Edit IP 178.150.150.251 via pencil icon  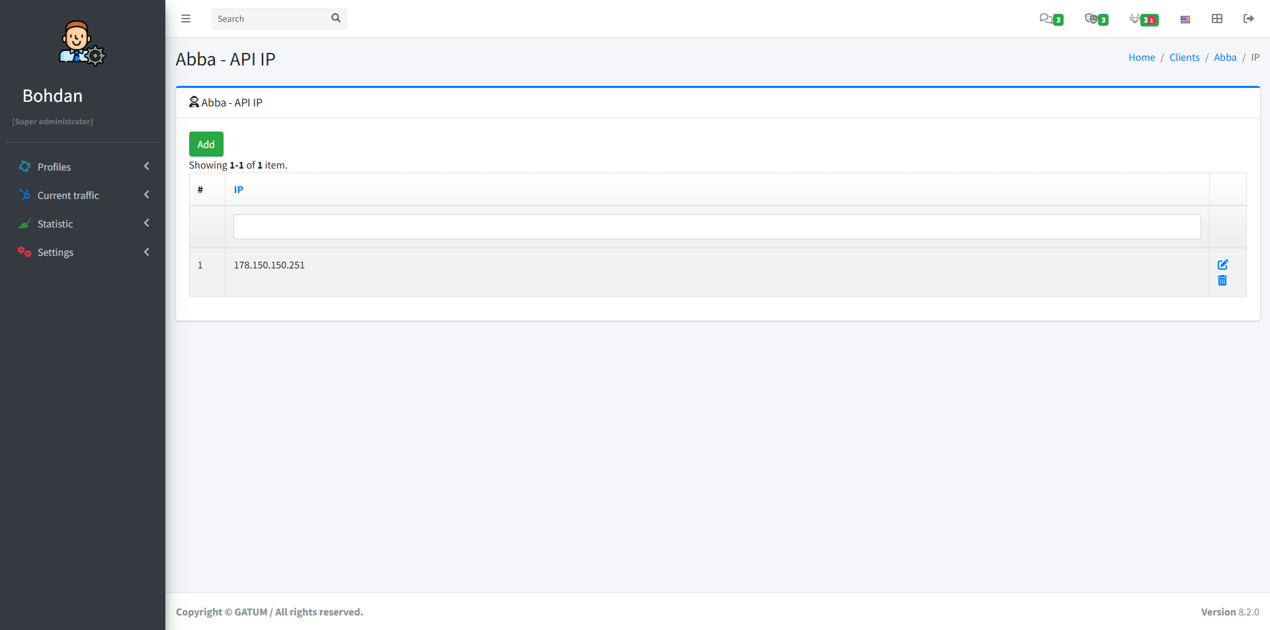[1222, 264]
